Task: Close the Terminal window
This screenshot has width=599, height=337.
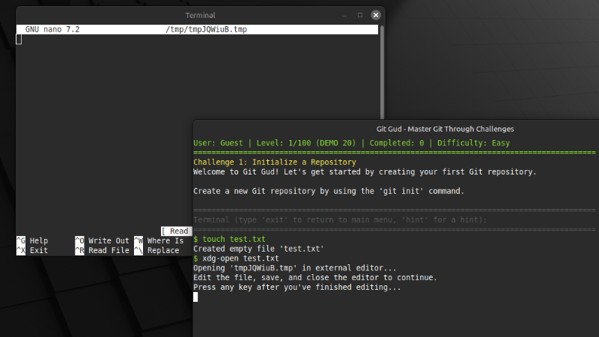Action: click(x=376, y=15)
